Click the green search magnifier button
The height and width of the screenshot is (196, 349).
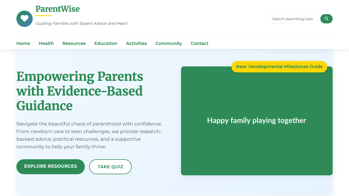pyautogui.click(x=326, y=19)
